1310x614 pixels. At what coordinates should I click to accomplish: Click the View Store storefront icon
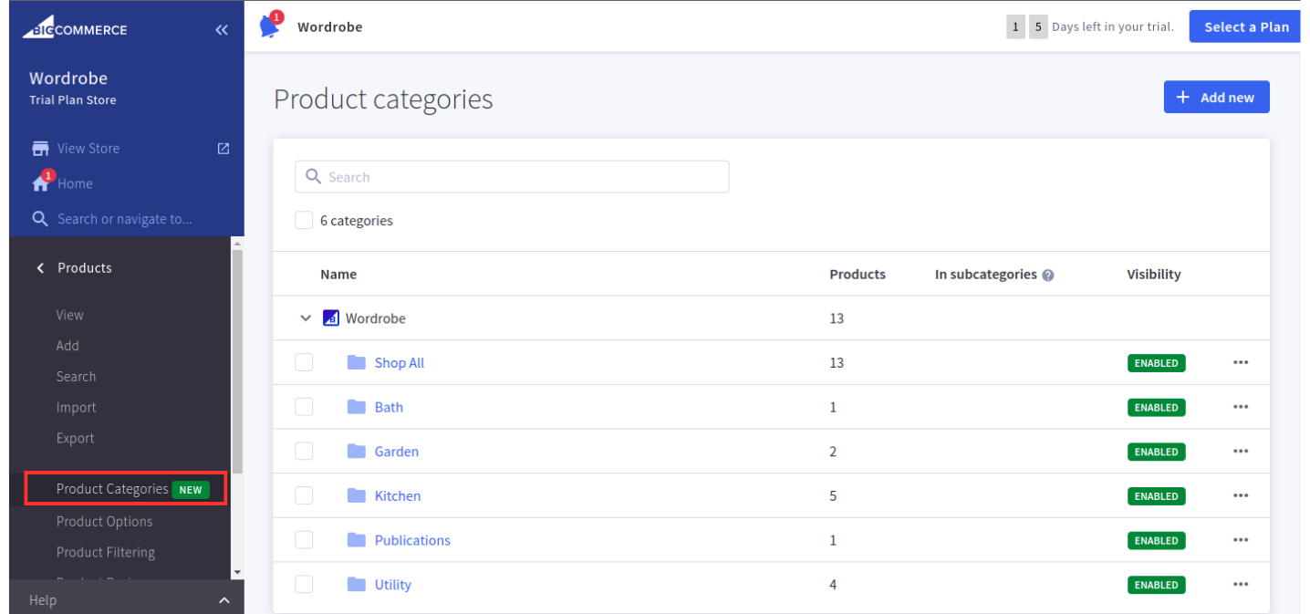coord(40,149)
